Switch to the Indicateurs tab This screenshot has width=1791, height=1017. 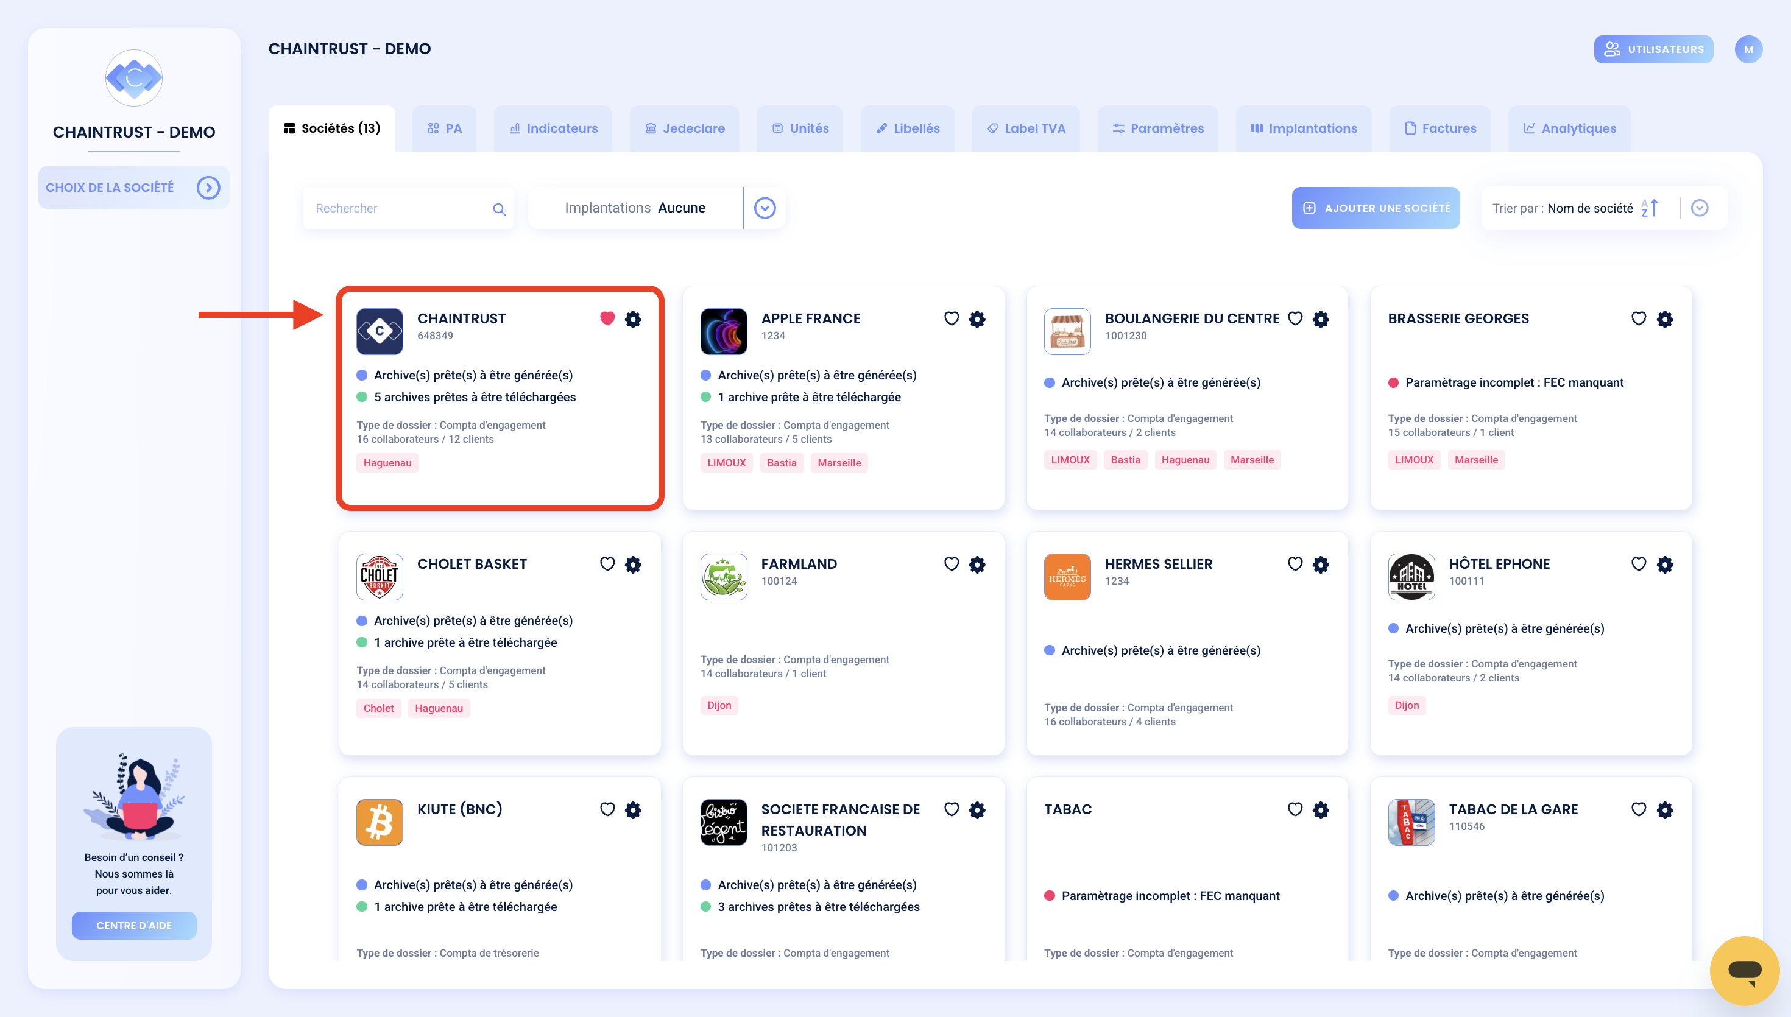pyautogui.click(x=553, y=128)
